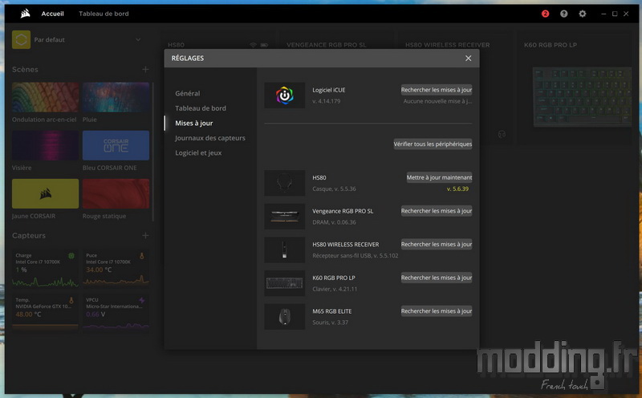Click the HS80 Wireless Receiver dongle icon

(x=285, y=250)
